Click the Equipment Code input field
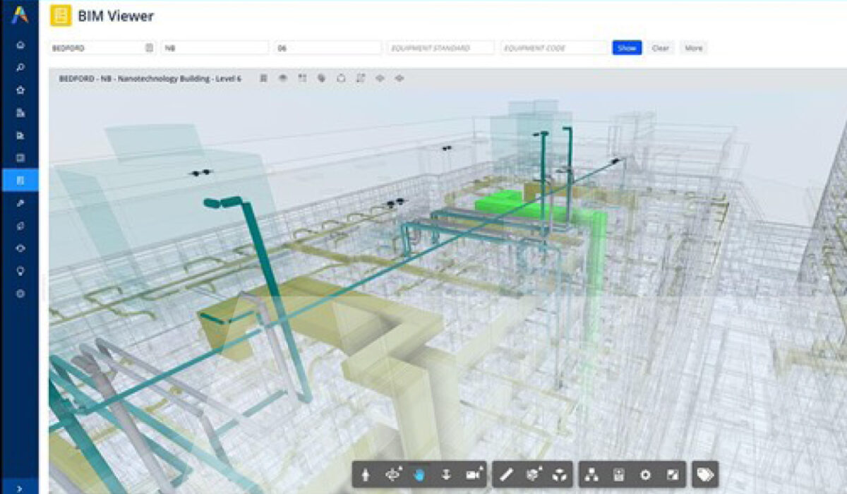The width and height of the screenshot is (847, 494). pyautogui.click(x=553, y=48)
